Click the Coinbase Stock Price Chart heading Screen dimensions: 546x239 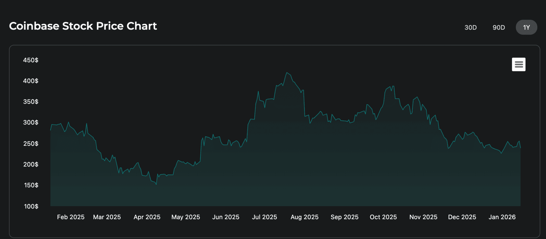(x=83, y=26)
